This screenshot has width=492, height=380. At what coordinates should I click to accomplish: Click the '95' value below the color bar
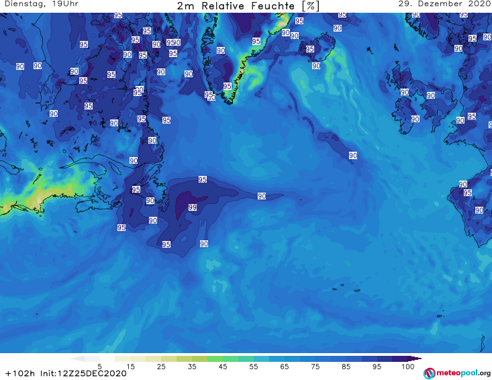377,367
